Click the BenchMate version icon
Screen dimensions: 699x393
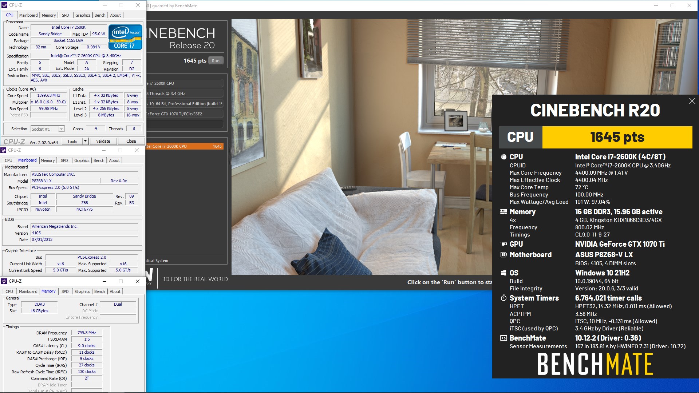click(503, 338)
